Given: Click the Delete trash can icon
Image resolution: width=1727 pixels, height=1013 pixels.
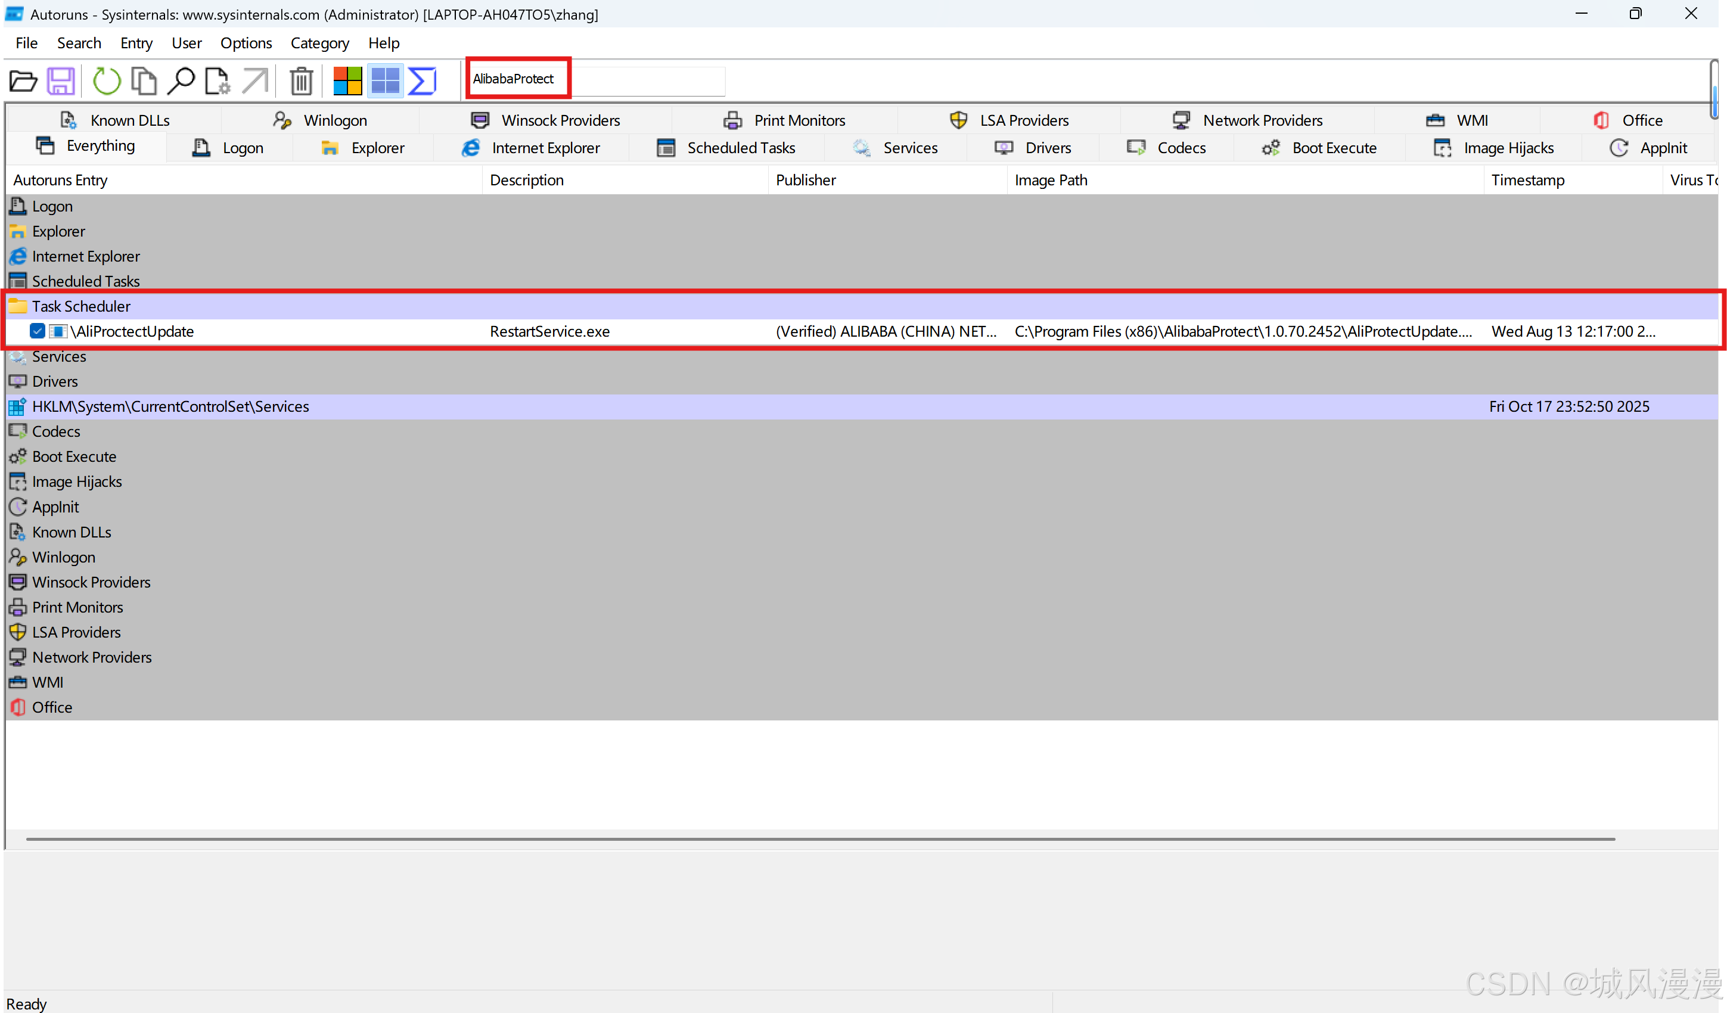Looking at the screenshot, I should click(301, 81).
